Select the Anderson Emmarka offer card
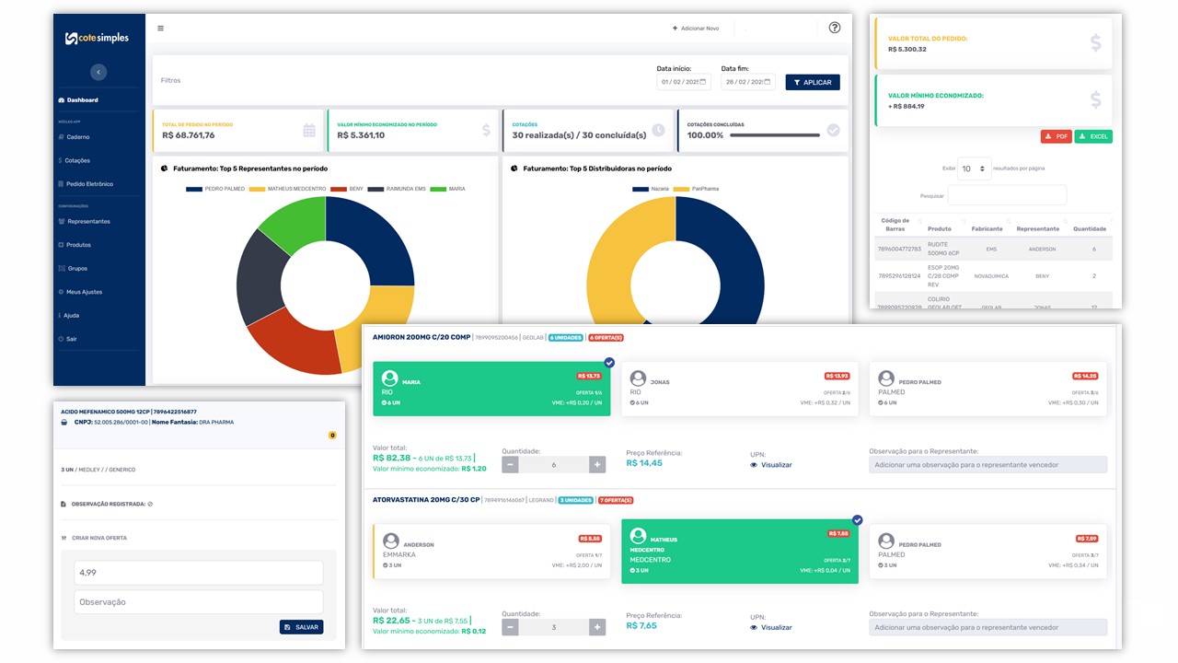Screen dimensions: 1178x663 pyautogui.click(x=491, y=551)
